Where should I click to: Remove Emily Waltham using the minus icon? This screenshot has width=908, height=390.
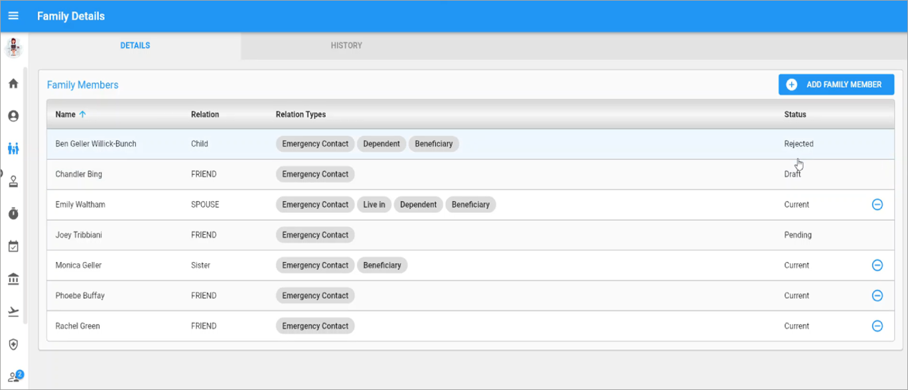point(877,204)
